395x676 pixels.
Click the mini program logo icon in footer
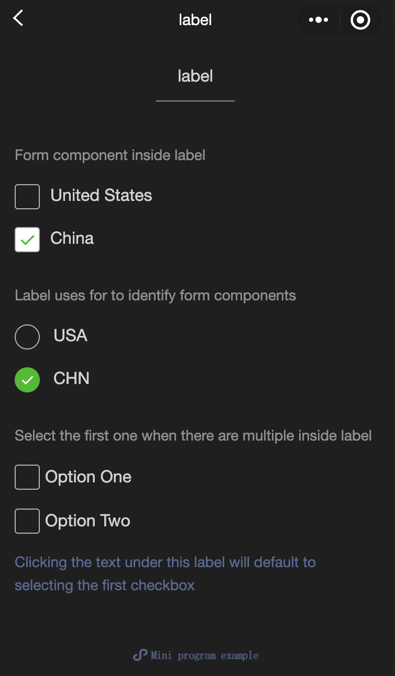[x=140, y=655]
